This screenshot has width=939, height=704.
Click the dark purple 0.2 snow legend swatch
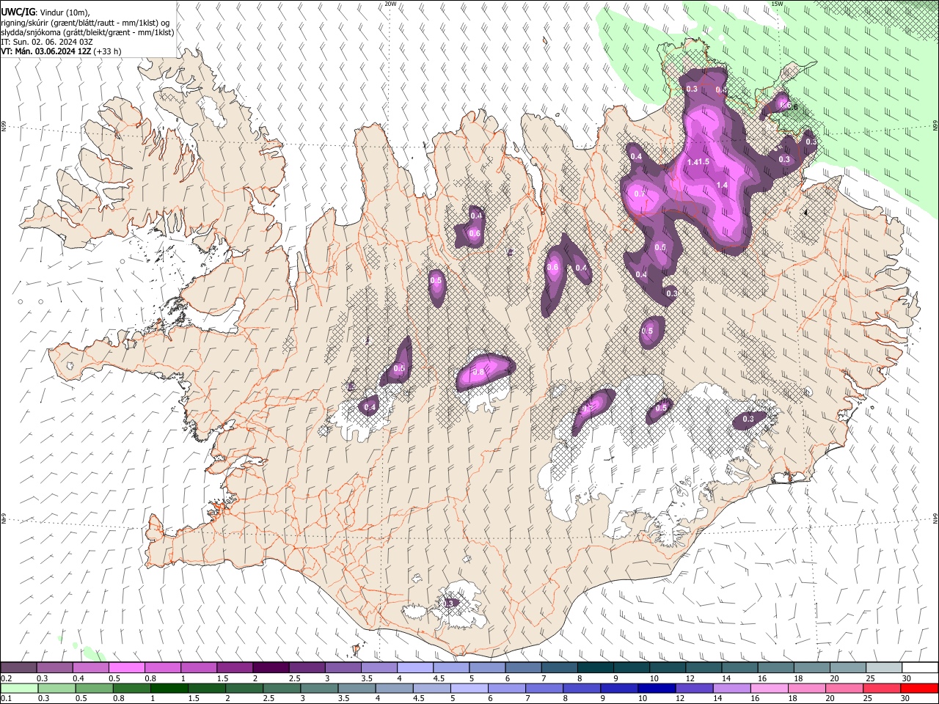[x=18, y=667]
